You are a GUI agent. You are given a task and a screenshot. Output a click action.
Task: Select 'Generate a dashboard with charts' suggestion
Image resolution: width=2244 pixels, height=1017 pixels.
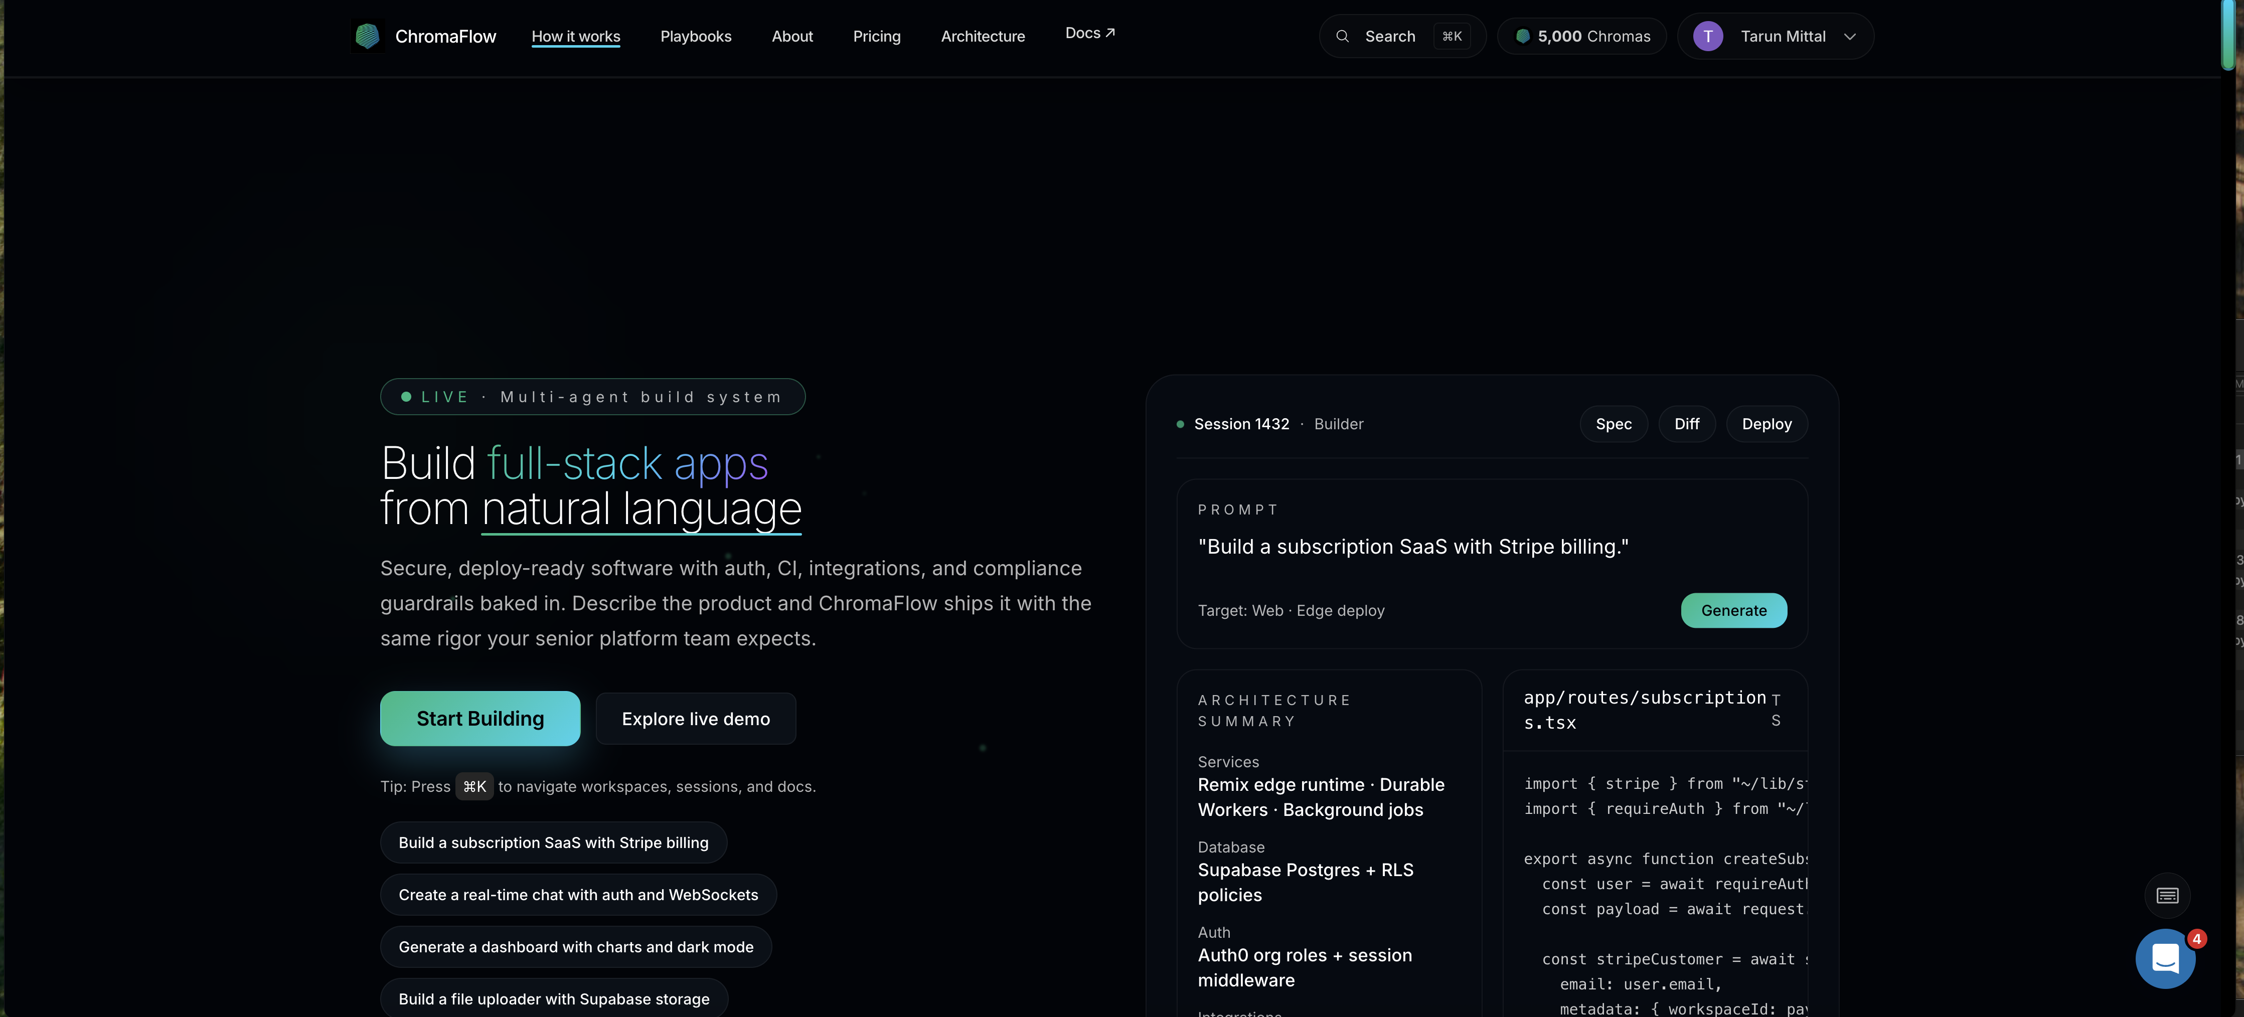point(576,946)
